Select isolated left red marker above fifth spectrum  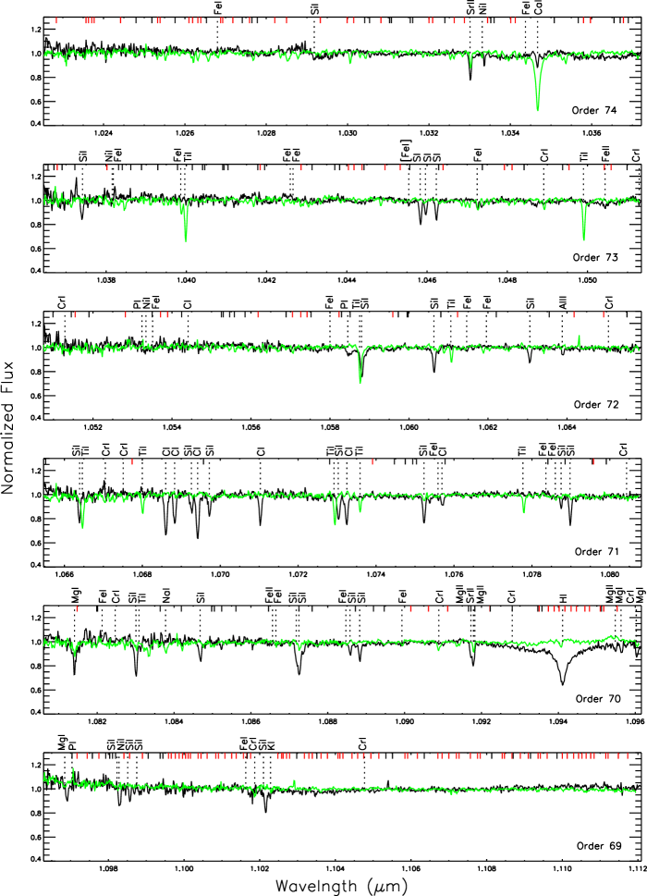click(x=77, y=608)
